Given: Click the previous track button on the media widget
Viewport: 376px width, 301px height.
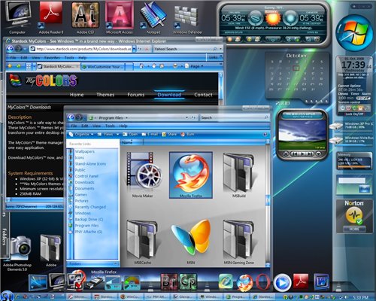Looking at the screenshot, I should [296, 154].
